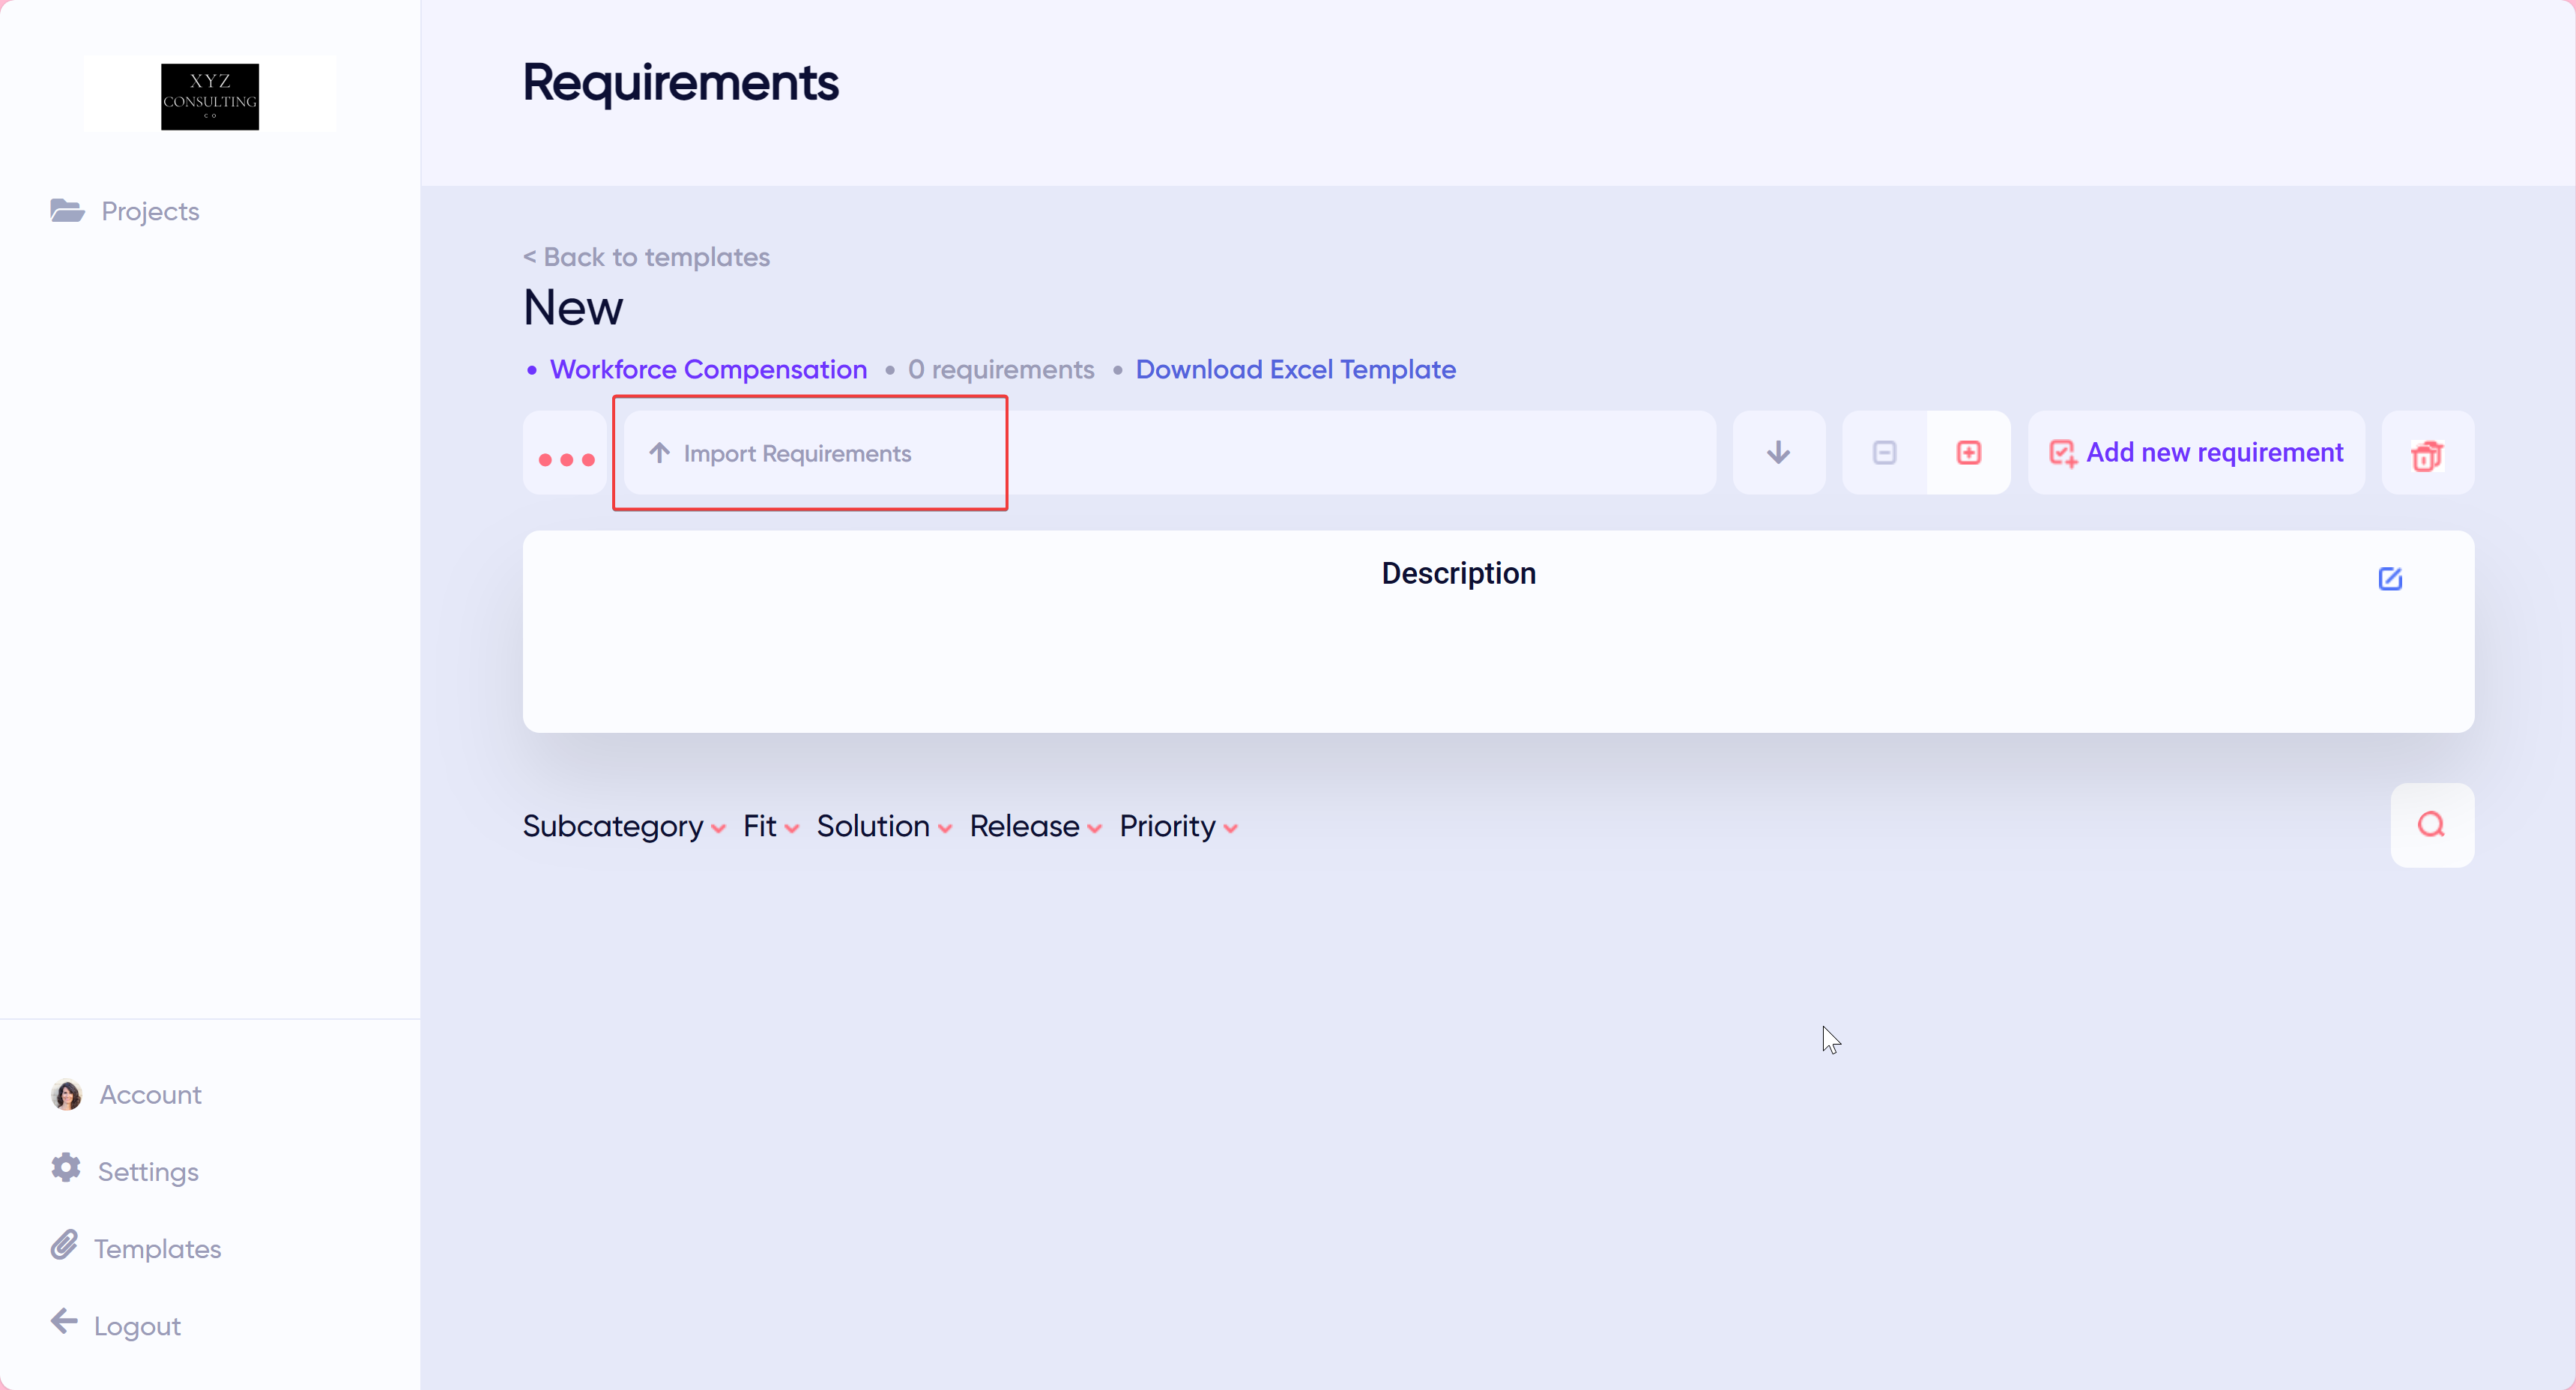Click the download arrow icon

click(x=1778, y=453)
